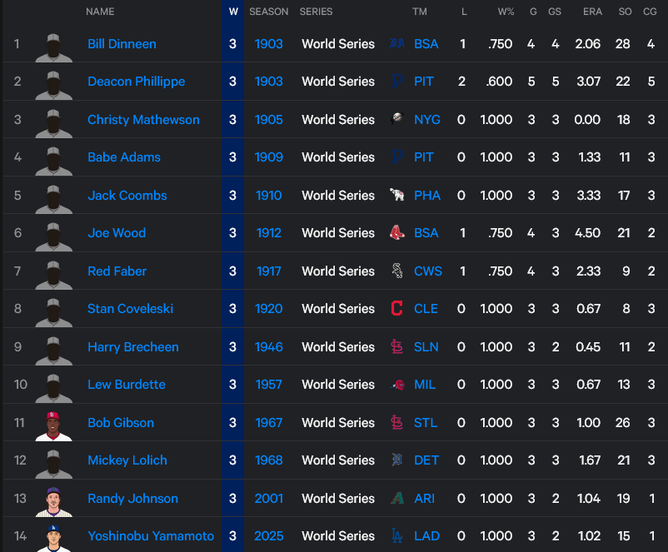Open Harry Brecheen's player page
The height and width of the screenshot is (552, 668).
pos(133,346)
